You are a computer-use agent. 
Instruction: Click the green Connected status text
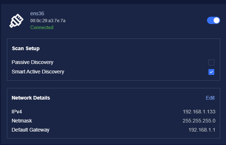[42, 27]
